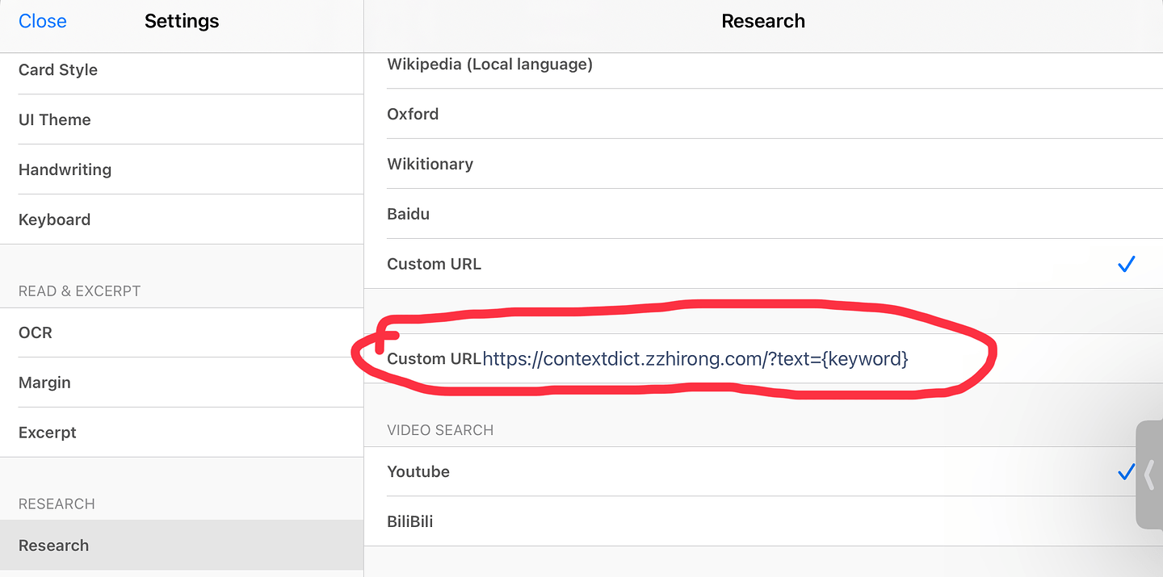
Task: Open OCR settings
Action: 182,332
